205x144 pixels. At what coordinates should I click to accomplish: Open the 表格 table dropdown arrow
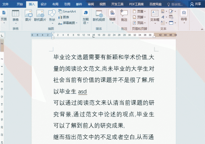coord(16,24)
